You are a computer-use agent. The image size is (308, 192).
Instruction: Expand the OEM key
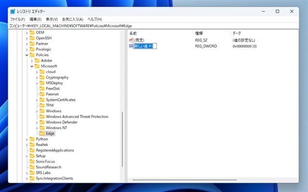point(27,33)
